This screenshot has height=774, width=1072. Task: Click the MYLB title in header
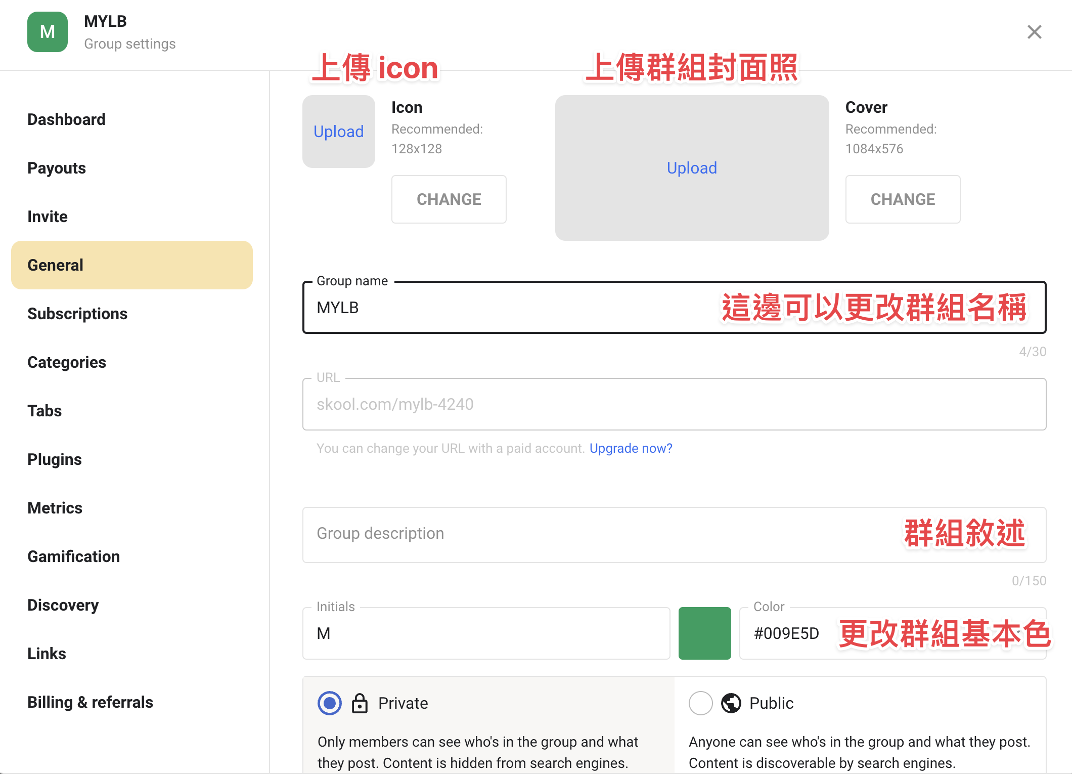pyautogui.click(x=105, y=21)
